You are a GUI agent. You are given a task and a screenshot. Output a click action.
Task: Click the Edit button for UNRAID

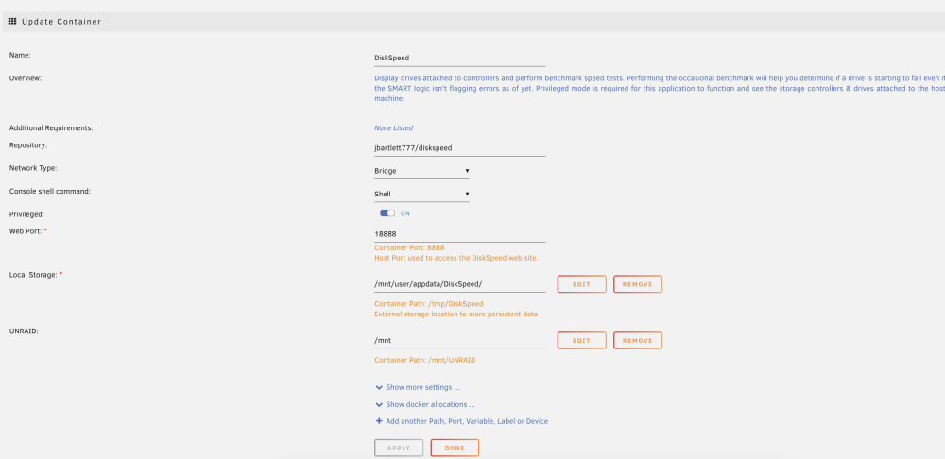581,340
